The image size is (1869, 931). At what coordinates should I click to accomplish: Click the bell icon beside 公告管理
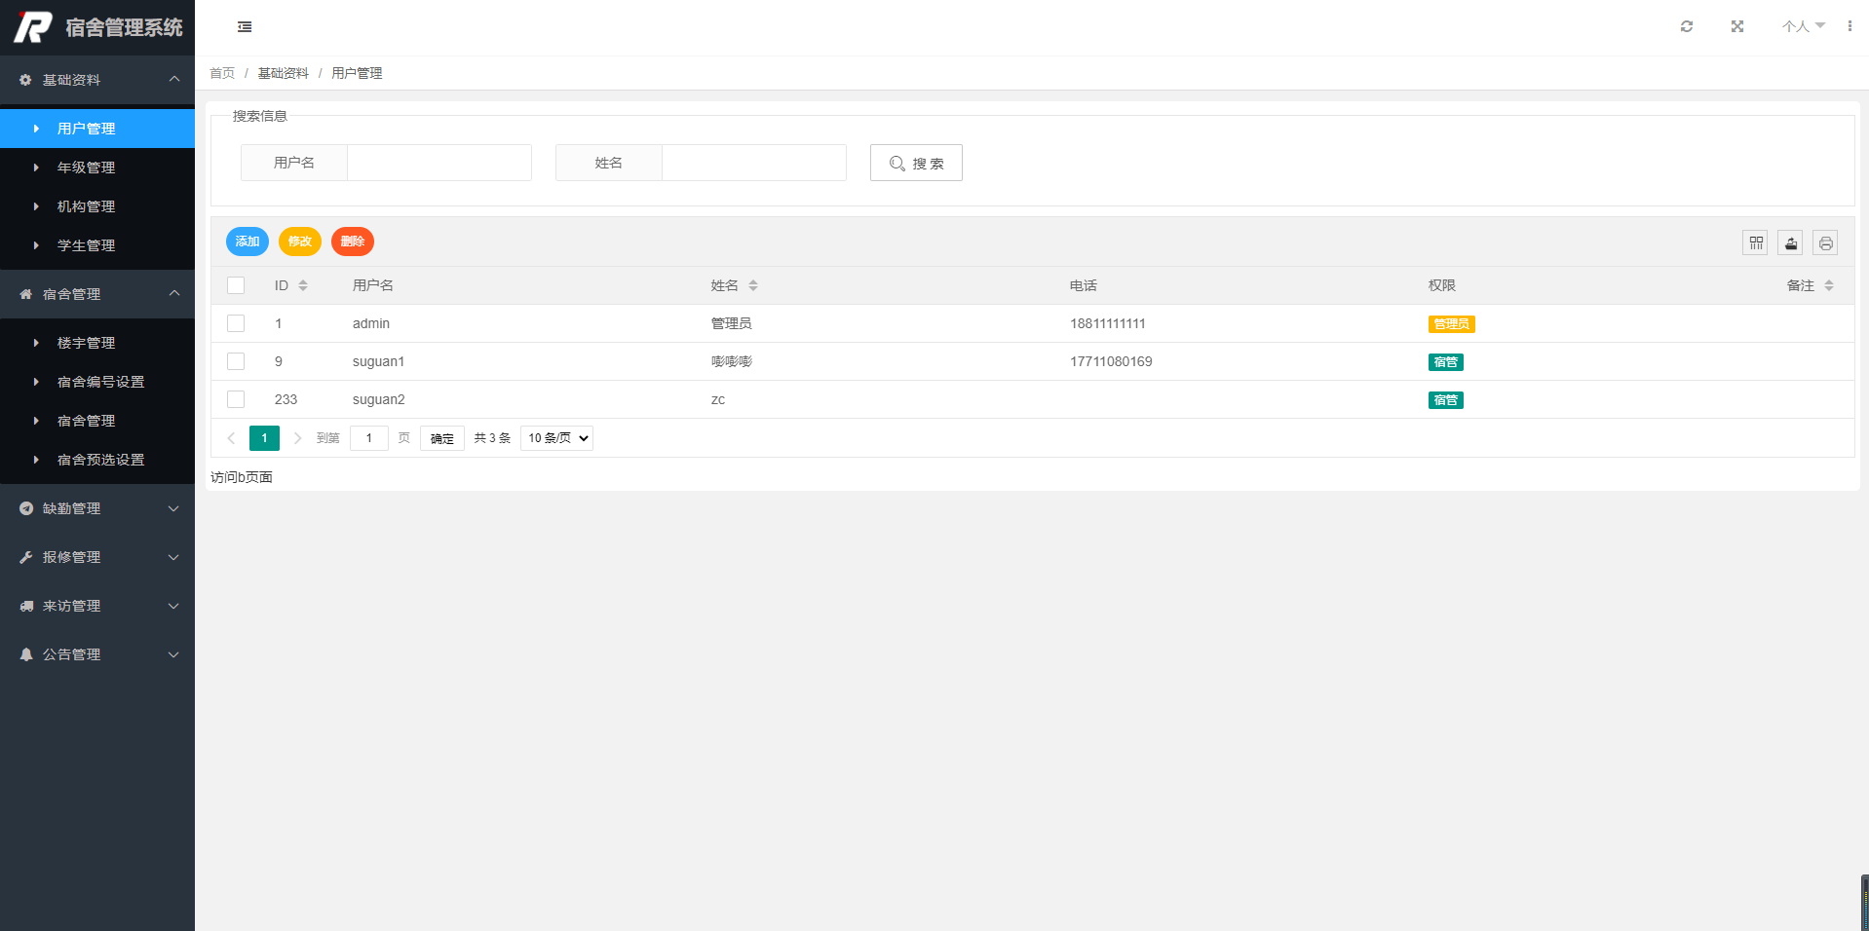(x=26, y=654)
